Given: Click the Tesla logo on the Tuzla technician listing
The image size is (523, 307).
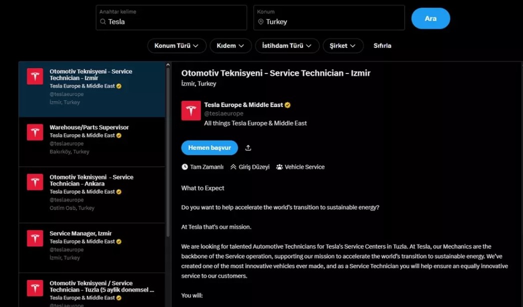Looking at the screenshot, I should (x=35, y=288).
